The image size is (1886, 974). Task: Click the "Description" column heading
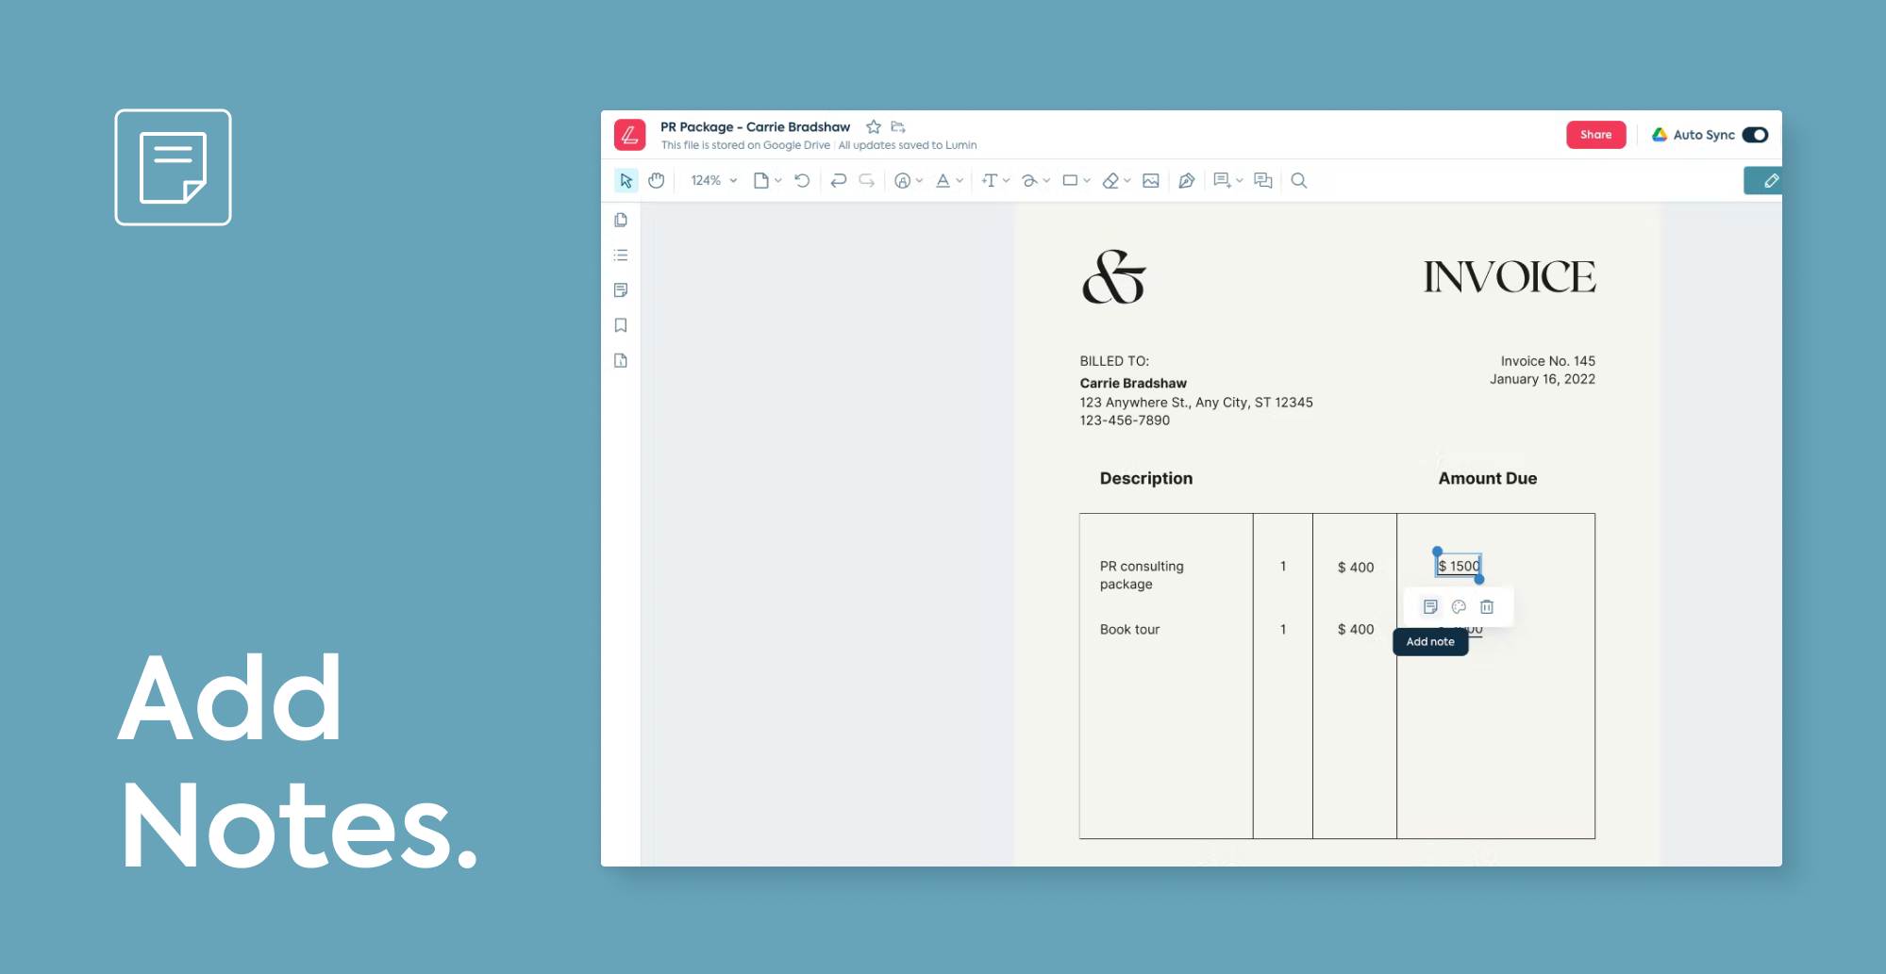1146,478
